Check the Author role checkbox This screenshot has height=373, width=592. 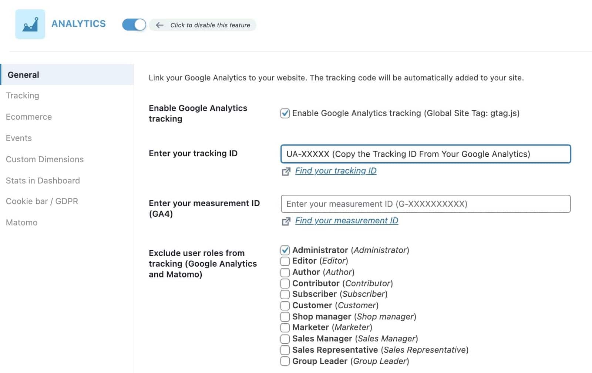click(285, 272)
